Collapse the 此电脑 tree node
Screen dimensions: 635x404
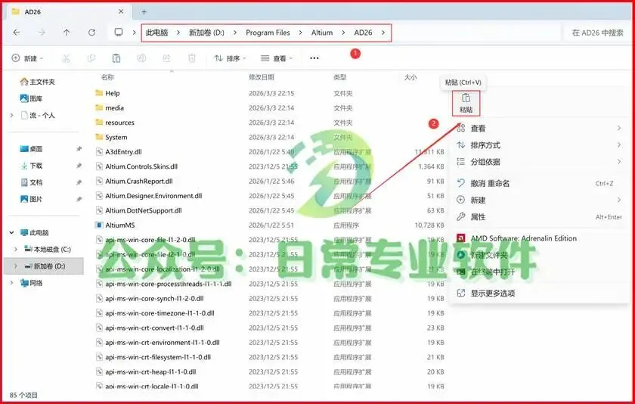[11, 232]
